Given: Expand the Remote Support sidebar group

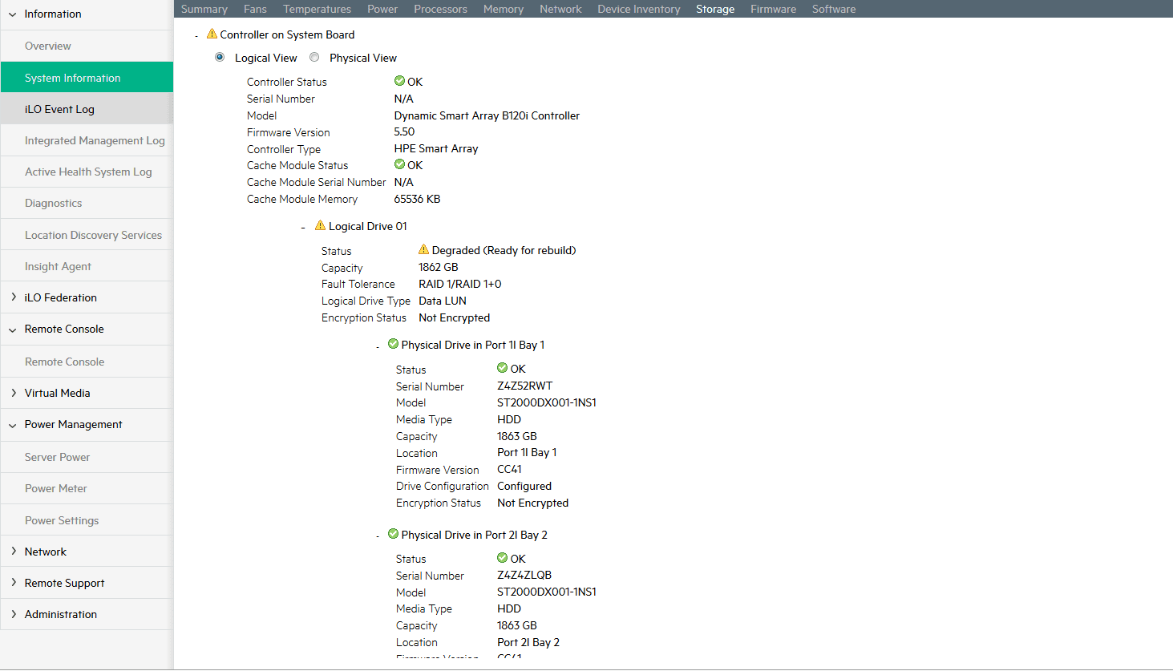Looking at the screenshot, I should pos(13,583).
